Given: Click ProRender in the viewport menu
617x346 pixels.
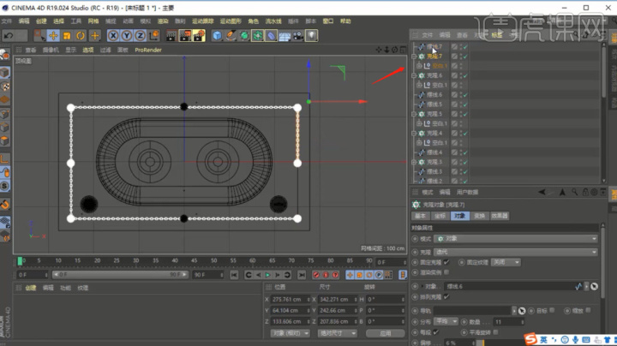Looking at the screenshot, I should [148, 50].
